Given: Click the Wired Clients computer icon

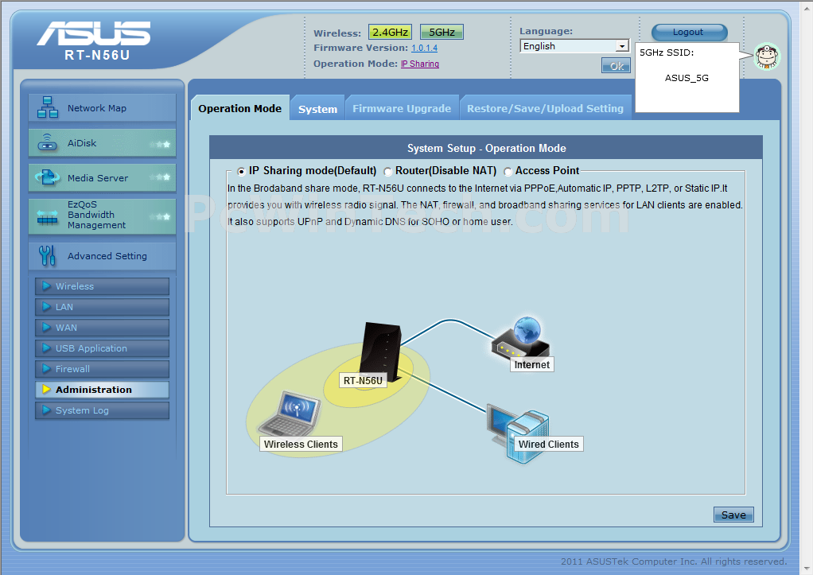Looking at the screenshot, I should click(518, 434).
